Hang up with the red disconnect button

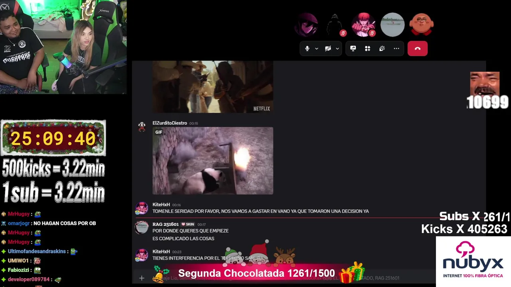(418, 49)
